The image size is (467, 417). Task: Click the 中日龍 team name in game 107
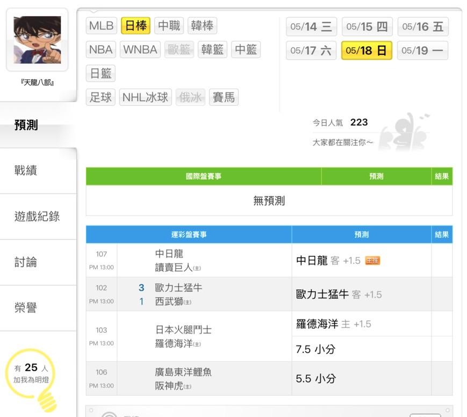(x=169, y=254)
